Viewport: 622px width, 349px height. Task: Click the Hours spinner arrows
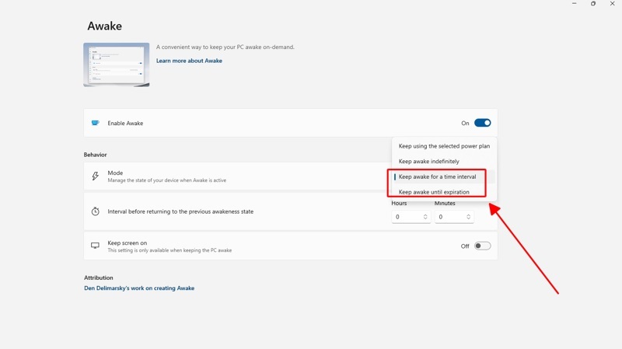coord(425,217)
